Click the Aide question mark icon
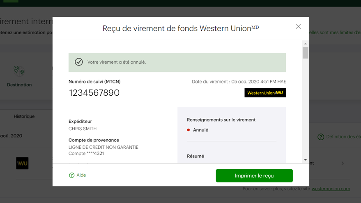361x203 pixels. pos(71,175)
